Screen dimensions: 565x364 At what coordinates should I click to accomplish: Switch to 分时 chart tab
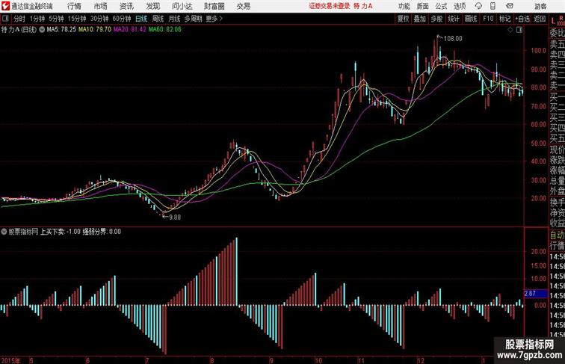pos(19,19)
